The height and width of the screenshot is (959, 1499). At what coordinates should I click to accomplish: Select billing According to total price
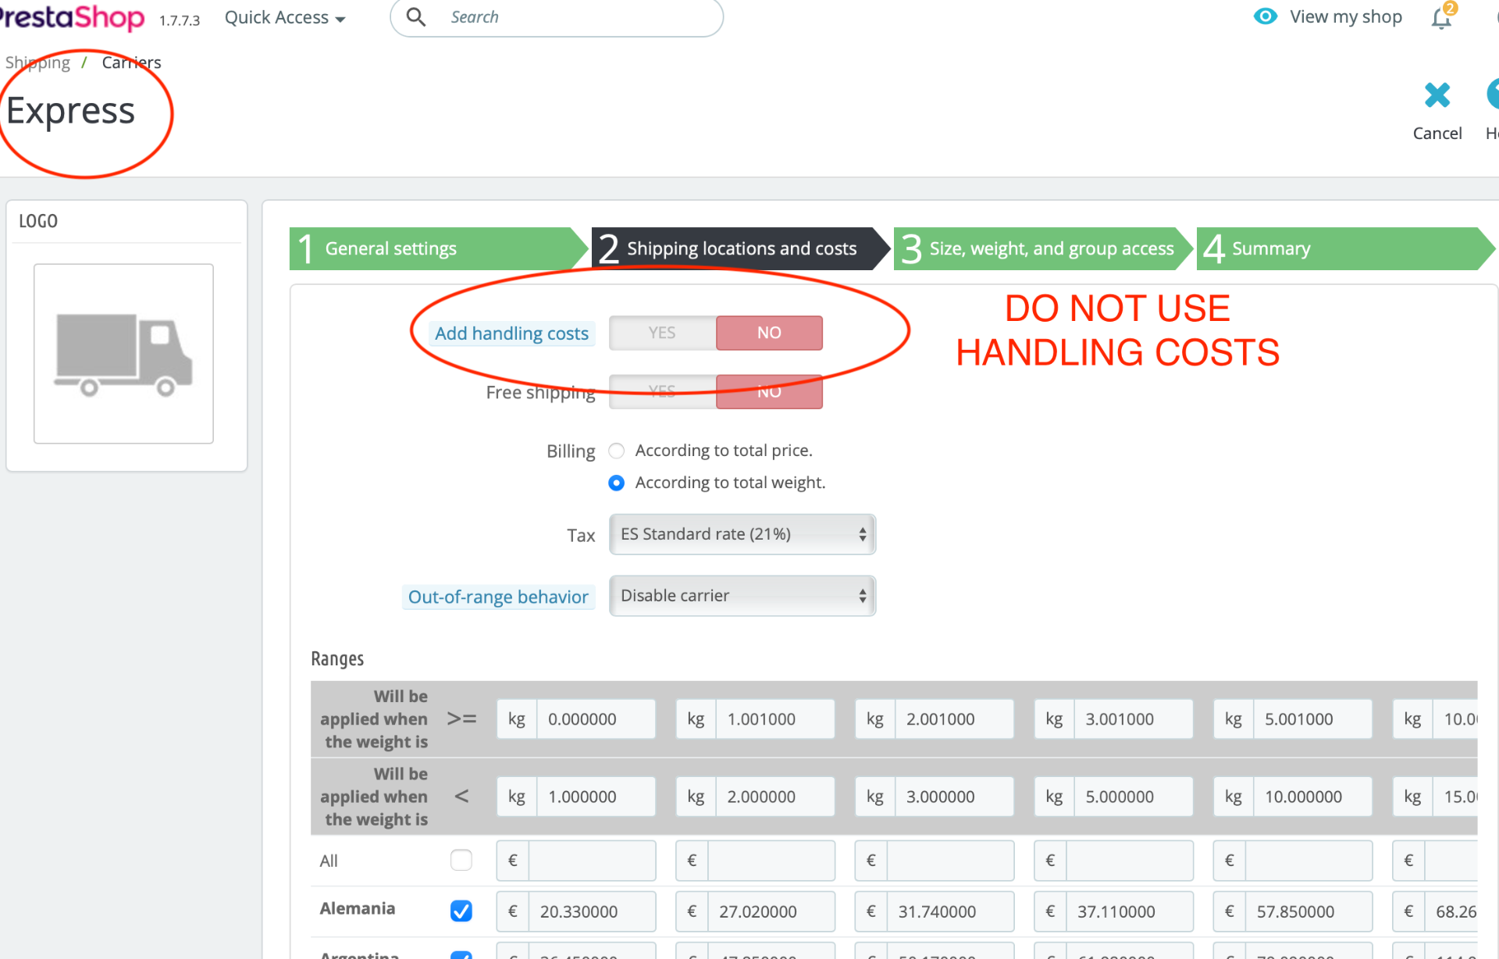click(616, 451)
